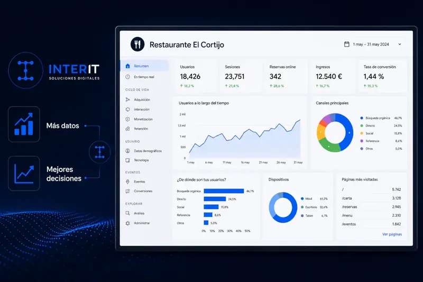Open the /carta page row
423x282 pixels.
pos(371,198)
